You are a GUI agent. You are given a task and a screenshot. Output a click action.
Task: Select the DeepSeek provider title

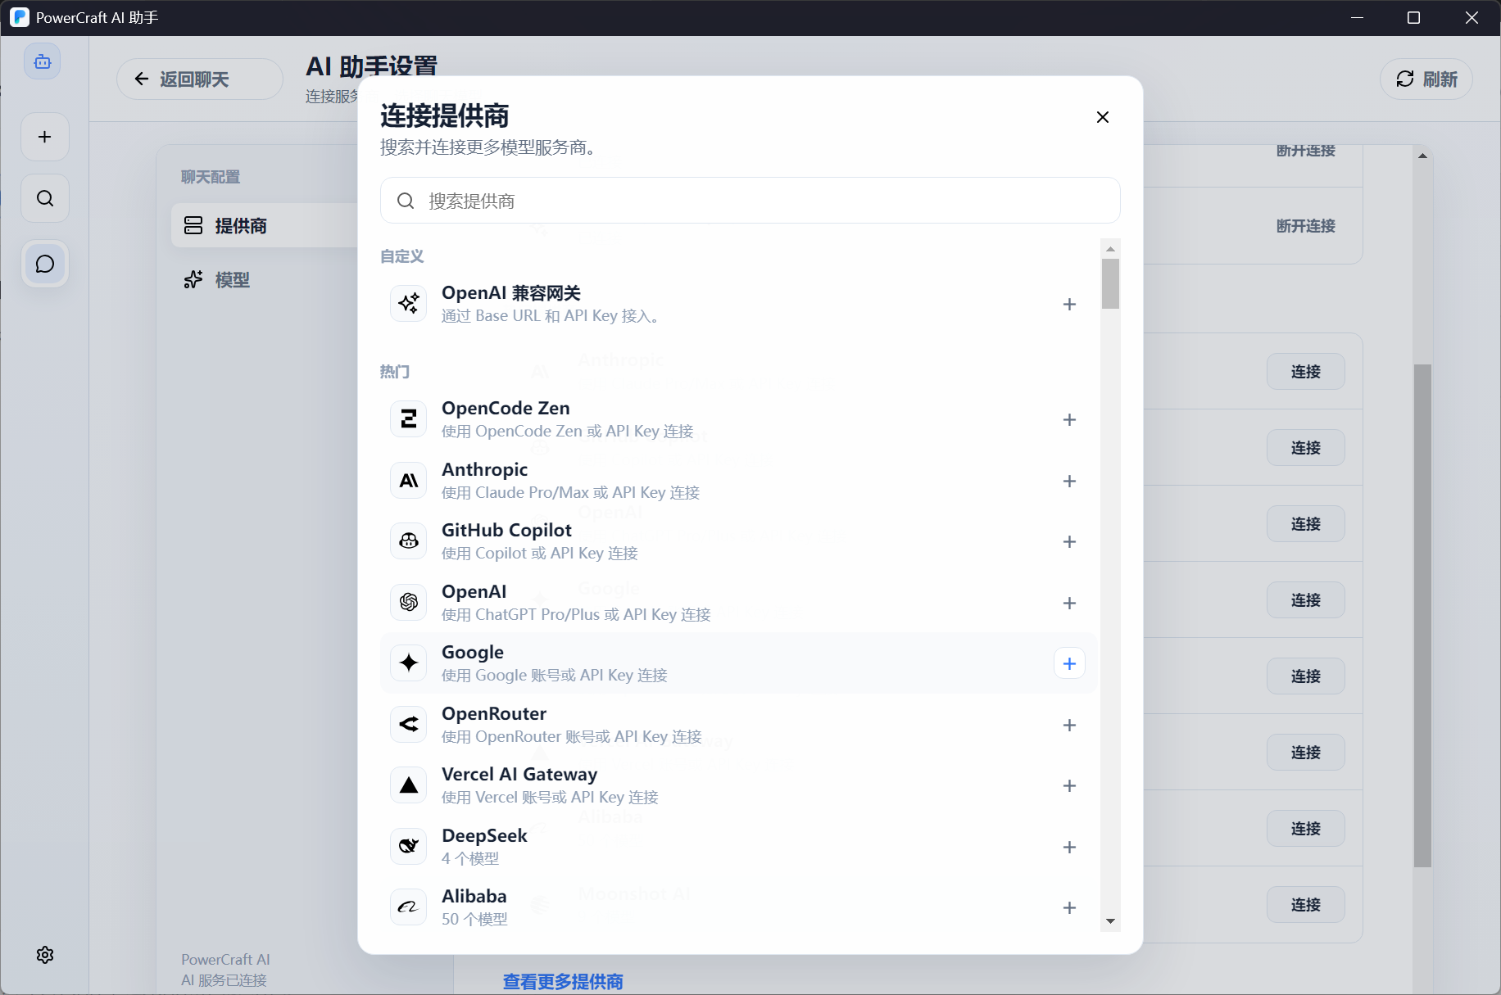click(x=484, y=836)
